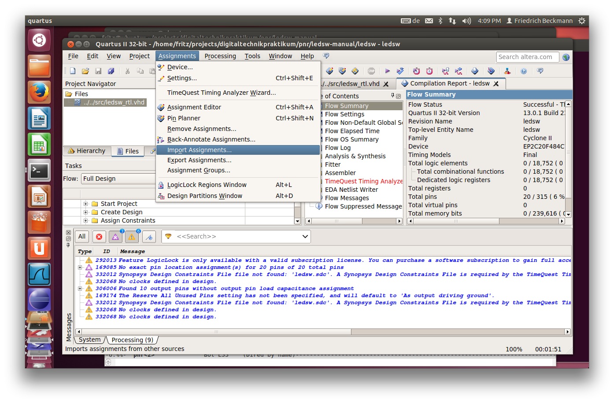Click the Start Compilation play icon
Image resolution: width=614 pixels, height=403 pixels.
pyautogui.click(x=387, y=71)
